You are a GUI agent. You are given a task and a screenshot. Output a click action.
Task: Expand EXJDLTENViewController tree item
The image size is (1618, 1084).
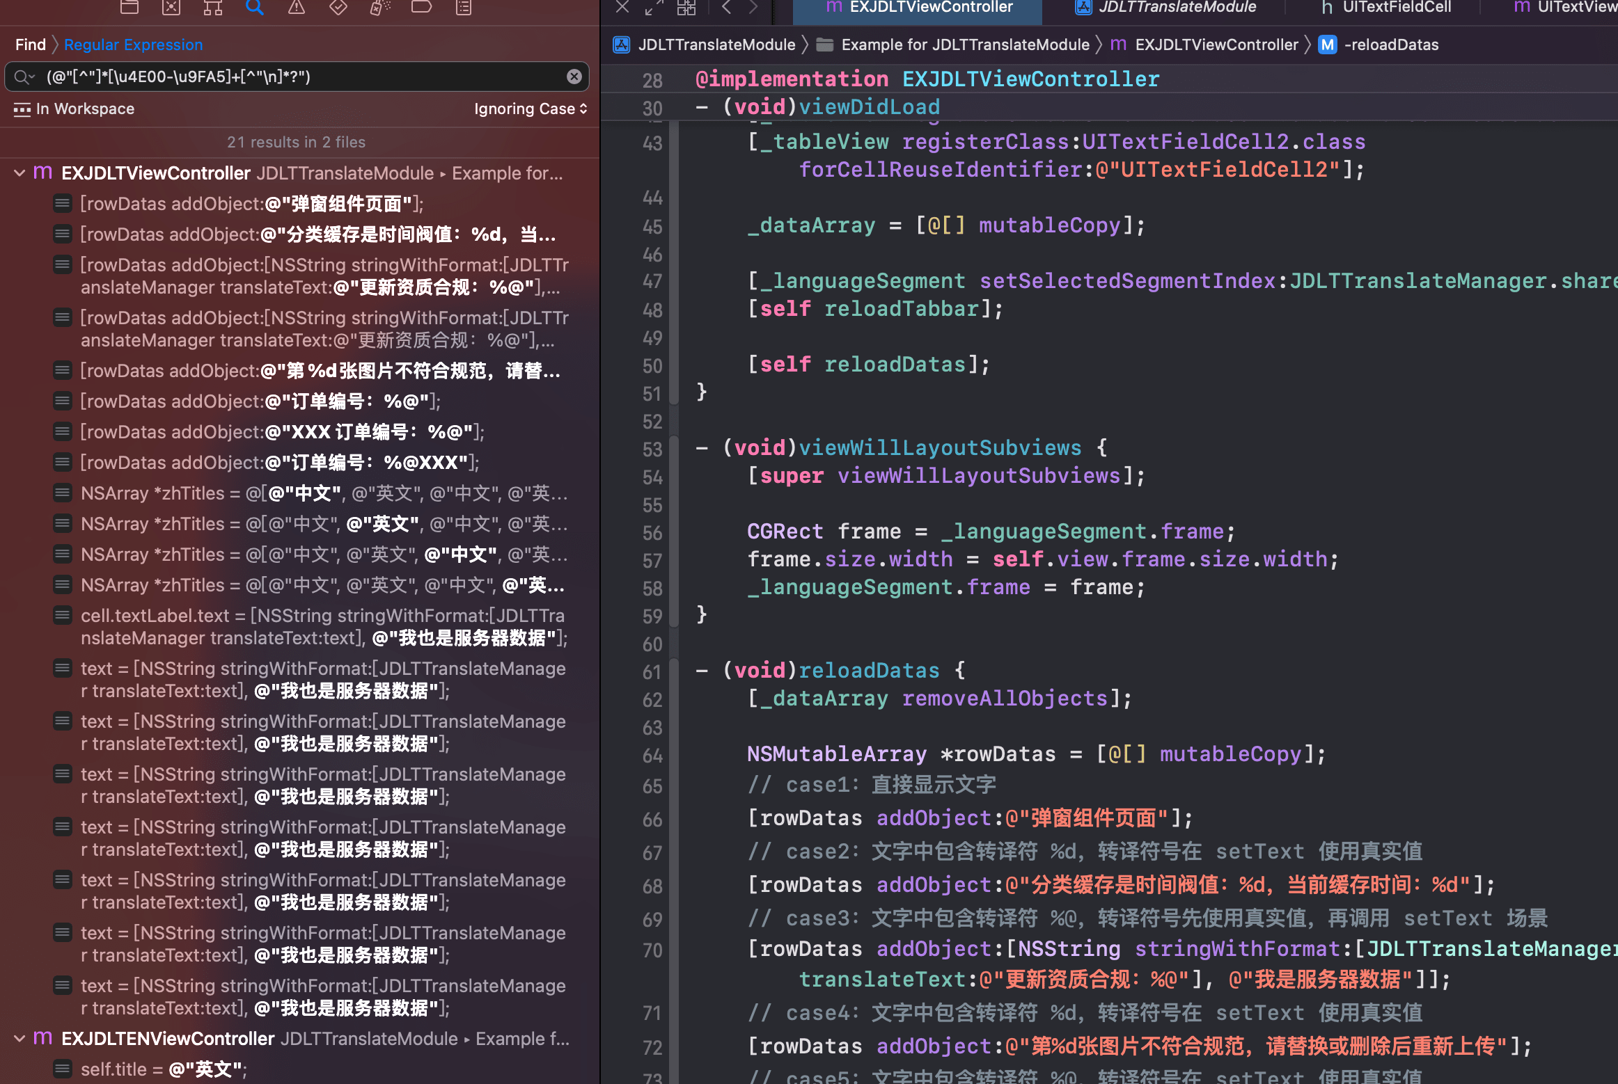tap(17, 1038)
